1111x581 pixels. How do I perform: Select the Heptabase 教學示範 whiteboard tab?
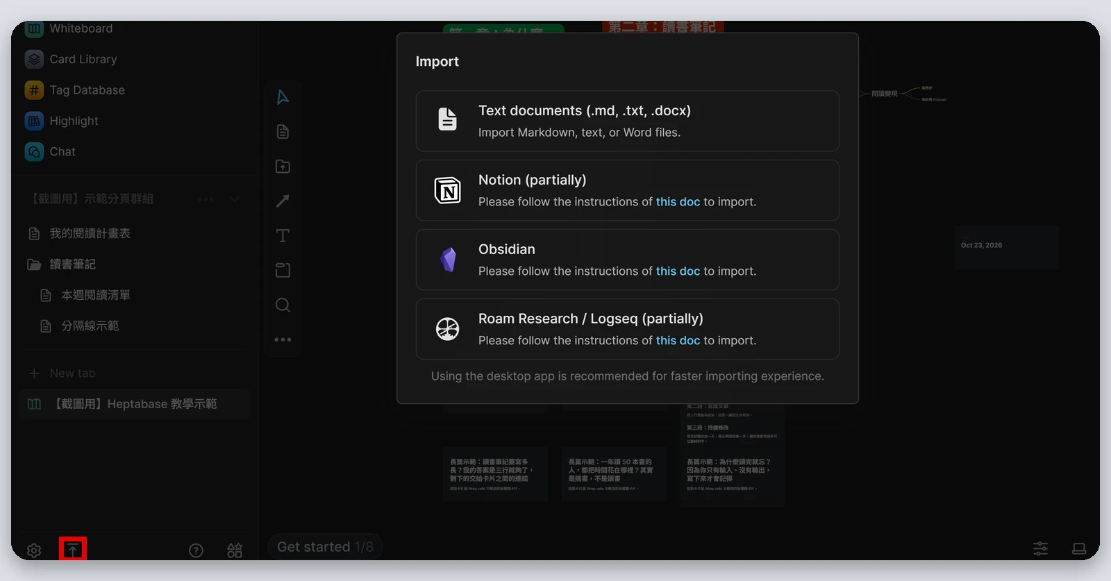click(x=135, y=404)
